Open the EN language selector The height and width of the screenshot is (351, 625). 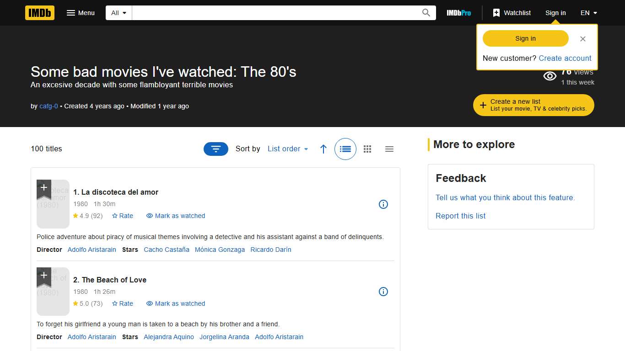click(x=588, y=12)
